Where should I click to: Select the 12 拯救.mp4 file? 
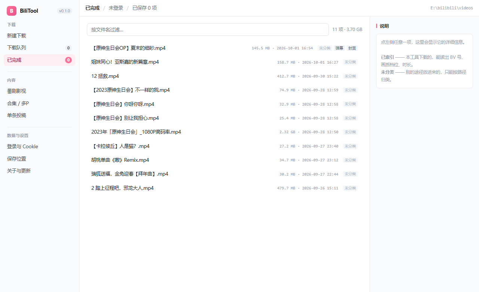pyautogui.click(x=224, y=76)
